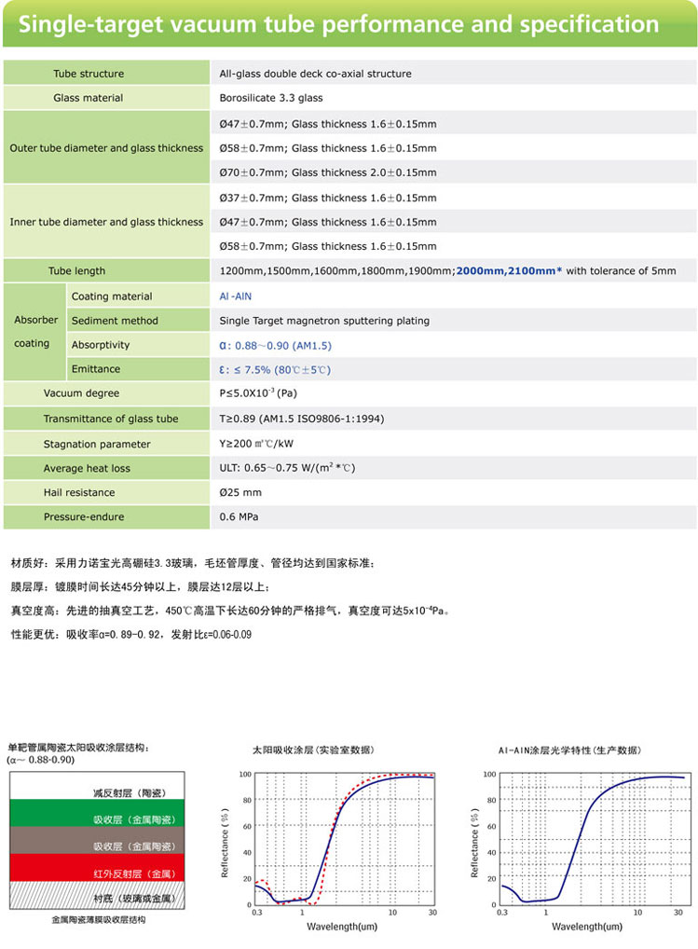The width and height of the screenshot is (698, 949).
Task: Click the Chinese line starting '材质好'
Action: tap(193, 563)
